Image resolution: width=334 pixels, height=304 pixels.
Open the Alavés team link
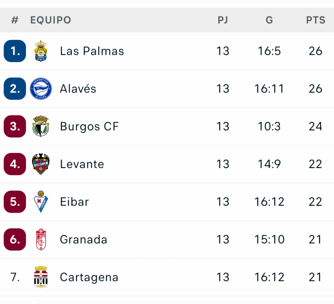78,89
